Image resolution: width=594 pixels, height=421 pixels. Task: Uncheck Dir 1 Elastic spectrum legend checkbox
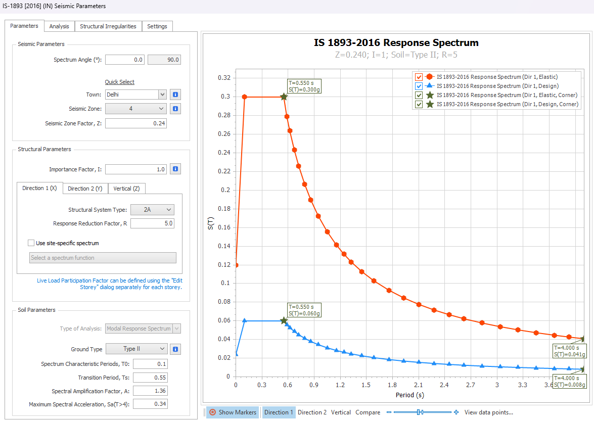(x=419, y=77)
